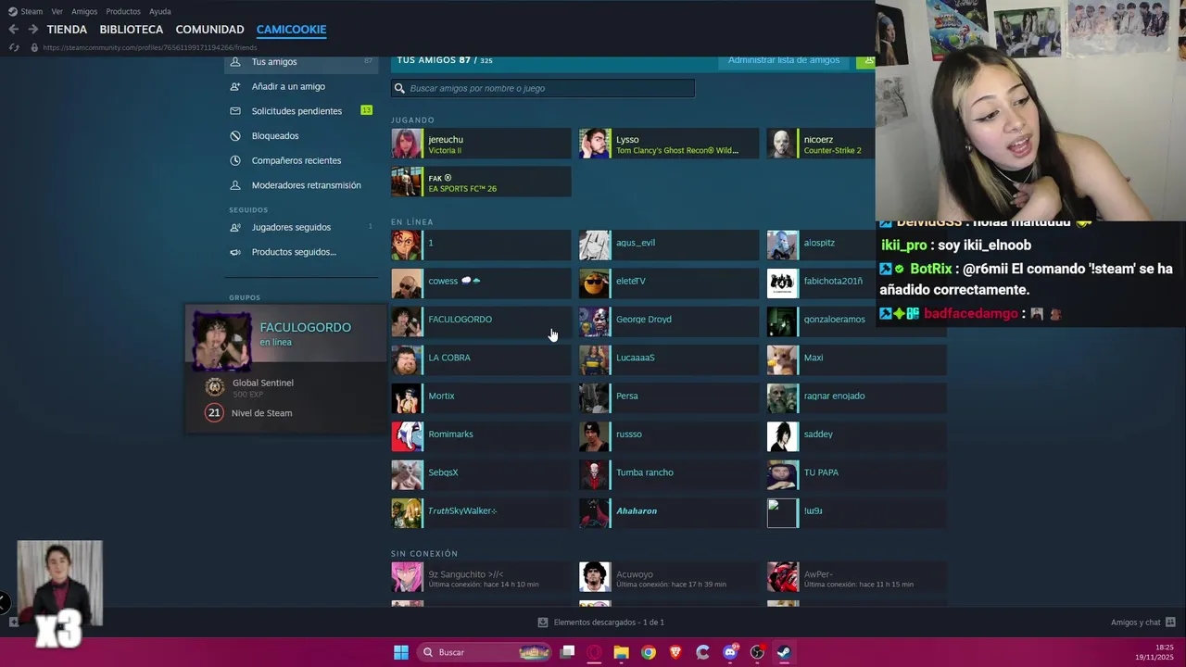The width and height of the screenshot is (1186, 667).
Task: Open Solicitudes pendientes
Action: [301, 111]
